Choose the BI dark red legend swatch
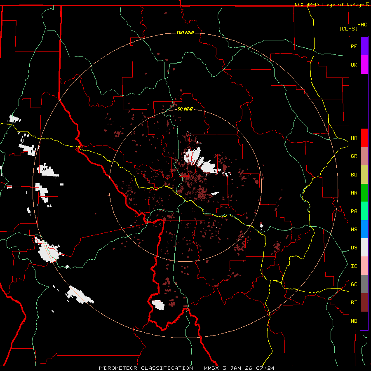Image resolution: width=371 pixels, height=371 pixels. pyautogui.click(x=364, y=303)
